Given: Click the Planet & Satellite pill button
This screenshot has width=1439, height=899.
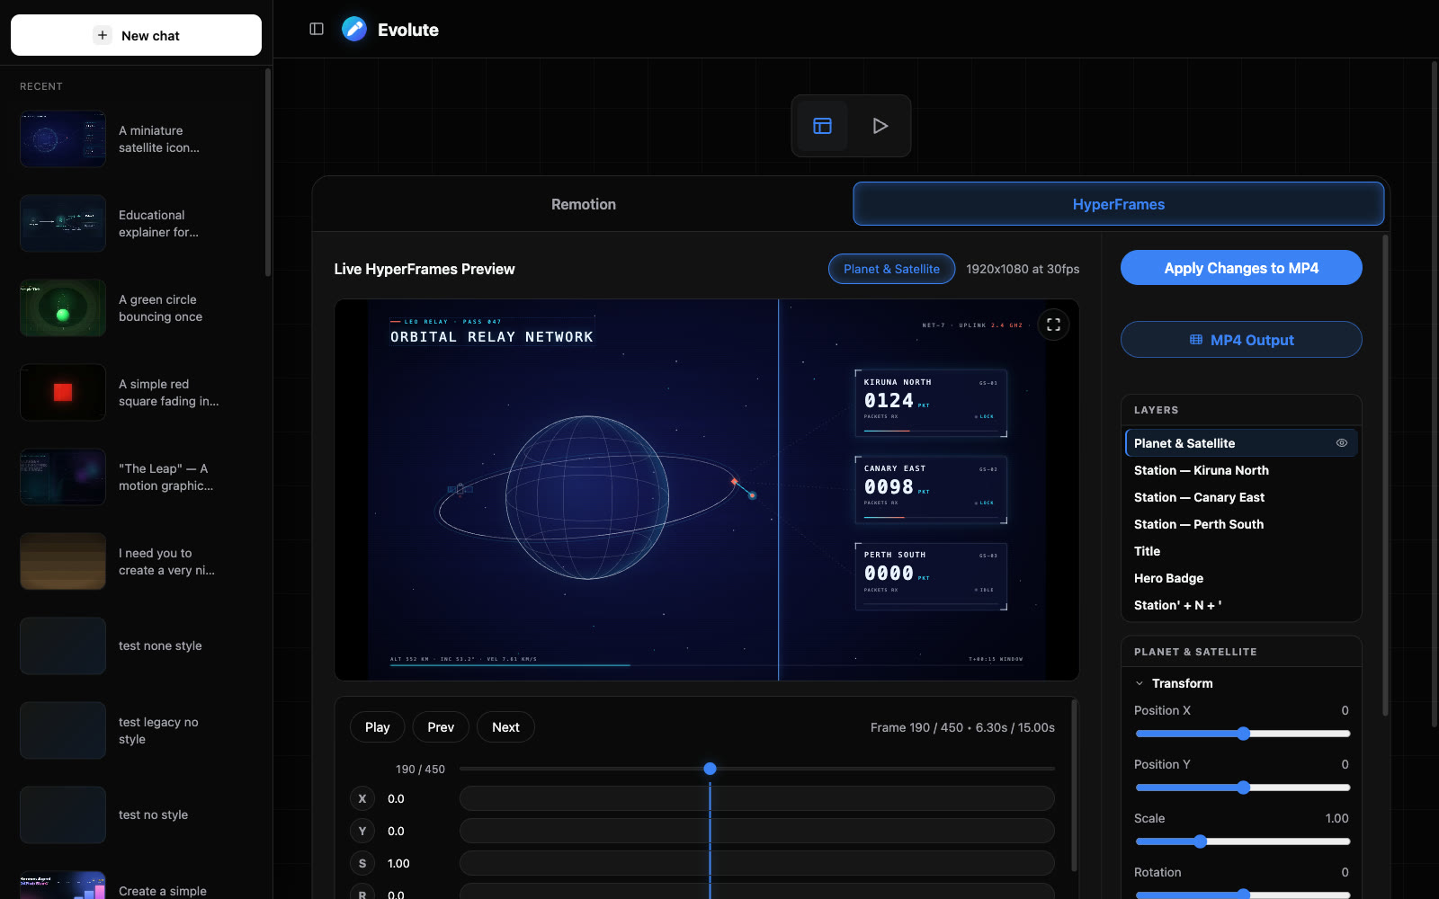Looking at the screenshot, I should [x=891, y=269].
